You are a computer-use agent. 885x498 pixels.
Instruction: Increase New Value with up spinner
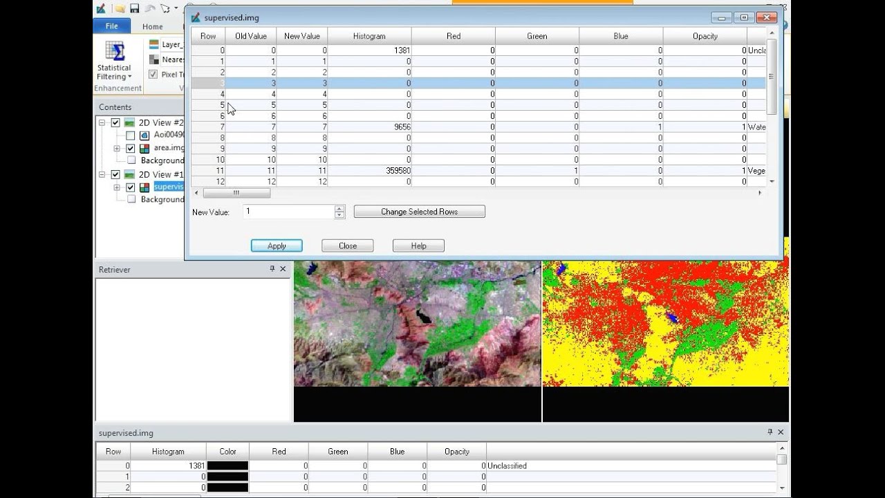click(339, 208)
